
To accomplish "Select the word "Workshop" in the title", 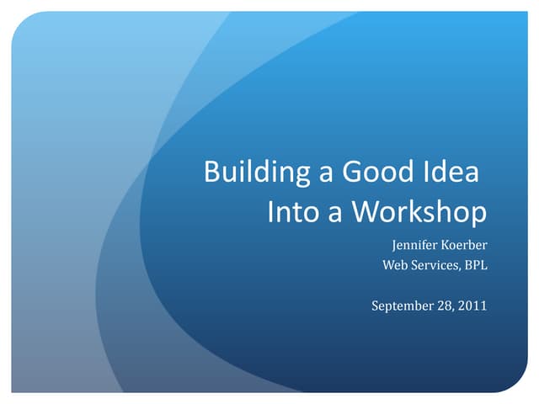I will (x=419, y=212).
